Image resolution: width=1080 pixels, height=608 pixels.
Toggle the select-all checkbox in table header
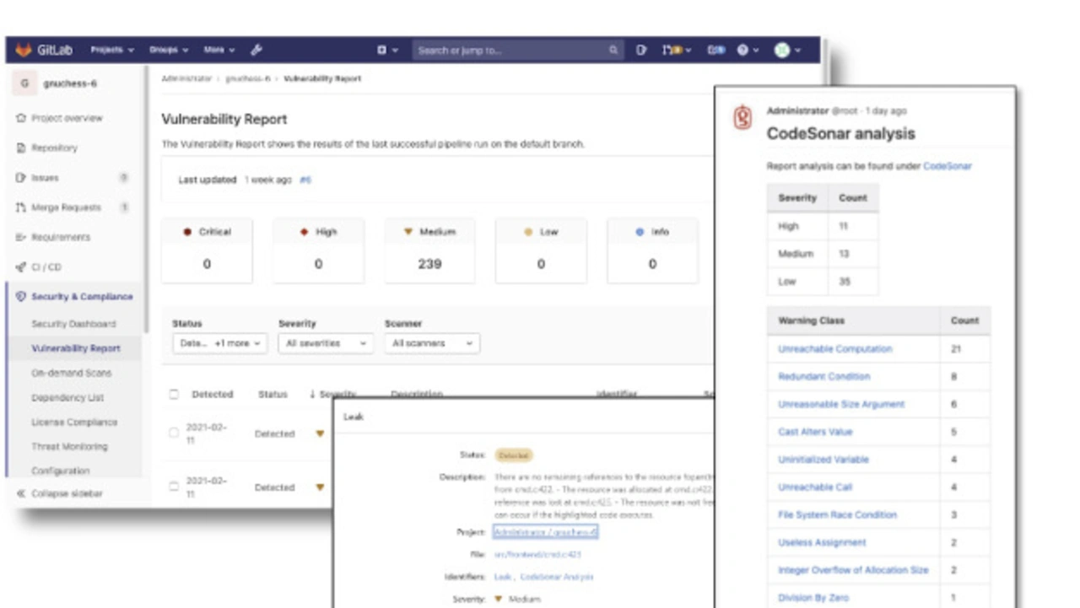point(174,394)
